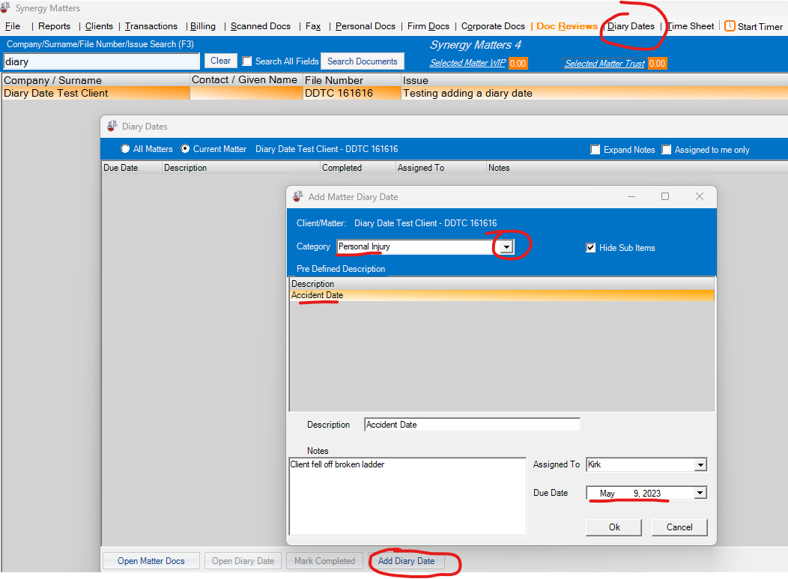Select the All Matters radio button
Image resolution: width=788 pixels, height=579 pixels.
pyautogui.click(x=125, y=149)
